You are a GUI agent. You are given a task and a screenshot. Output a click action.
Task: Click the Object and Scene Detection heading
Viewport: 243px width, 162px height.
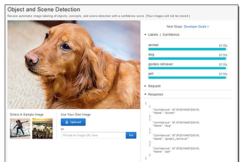pyautogui.click(x=44, y=9)
